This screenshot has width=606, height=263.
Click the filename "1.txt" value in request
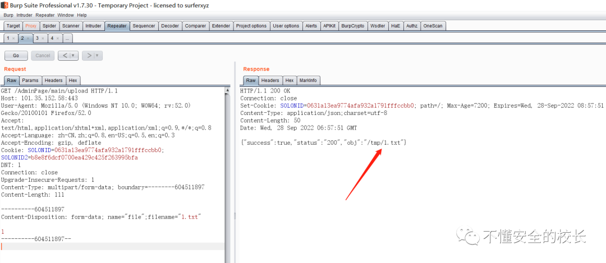(189, 217)
